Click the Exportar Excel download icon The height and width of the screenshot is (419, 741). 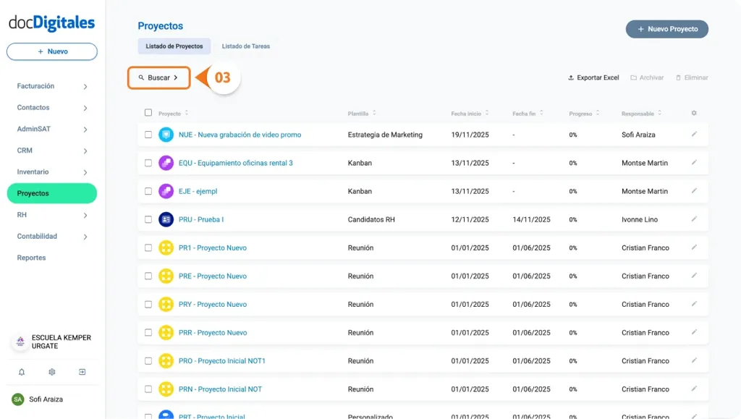[572, 77]
